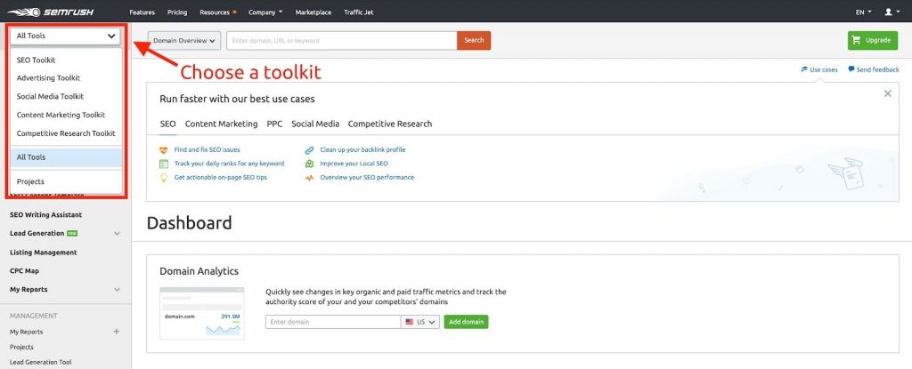Click the icon beside Track your daily ranks
912x369 pixels.
[164, 164]
